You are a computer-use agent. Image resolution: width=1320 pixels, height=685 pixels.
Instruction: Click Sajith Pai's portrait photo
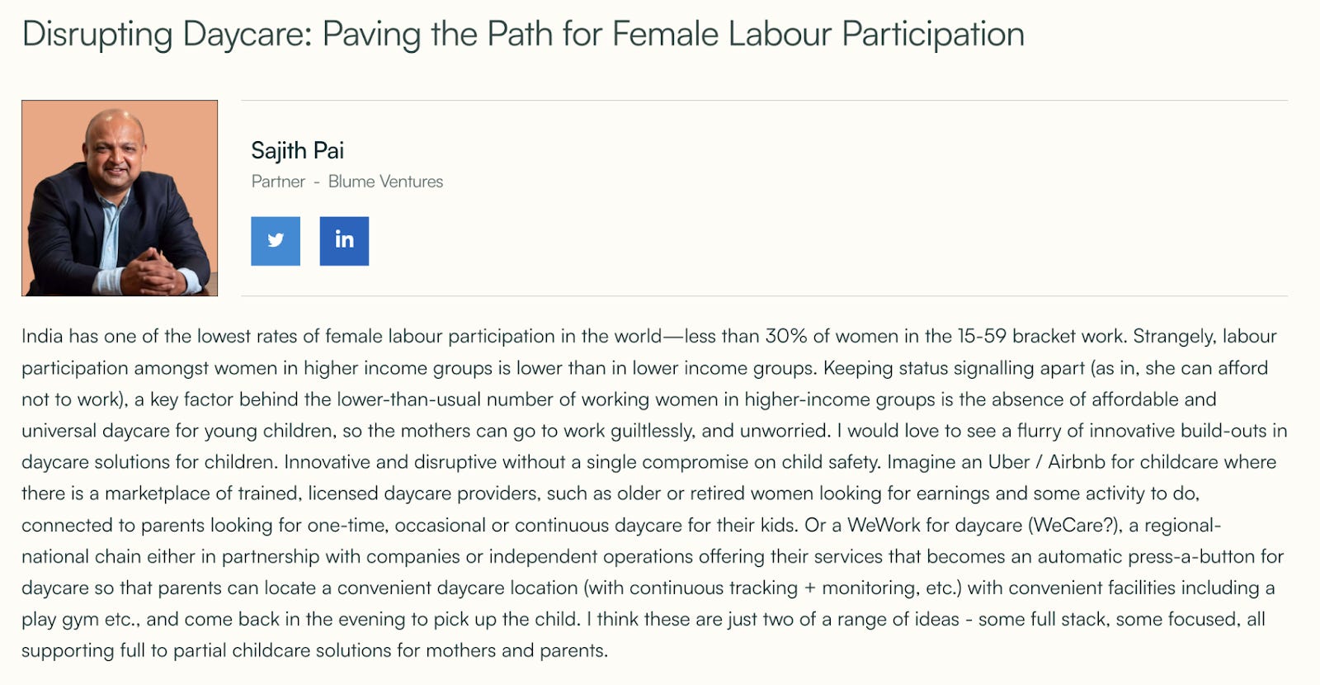coord(120,198)
